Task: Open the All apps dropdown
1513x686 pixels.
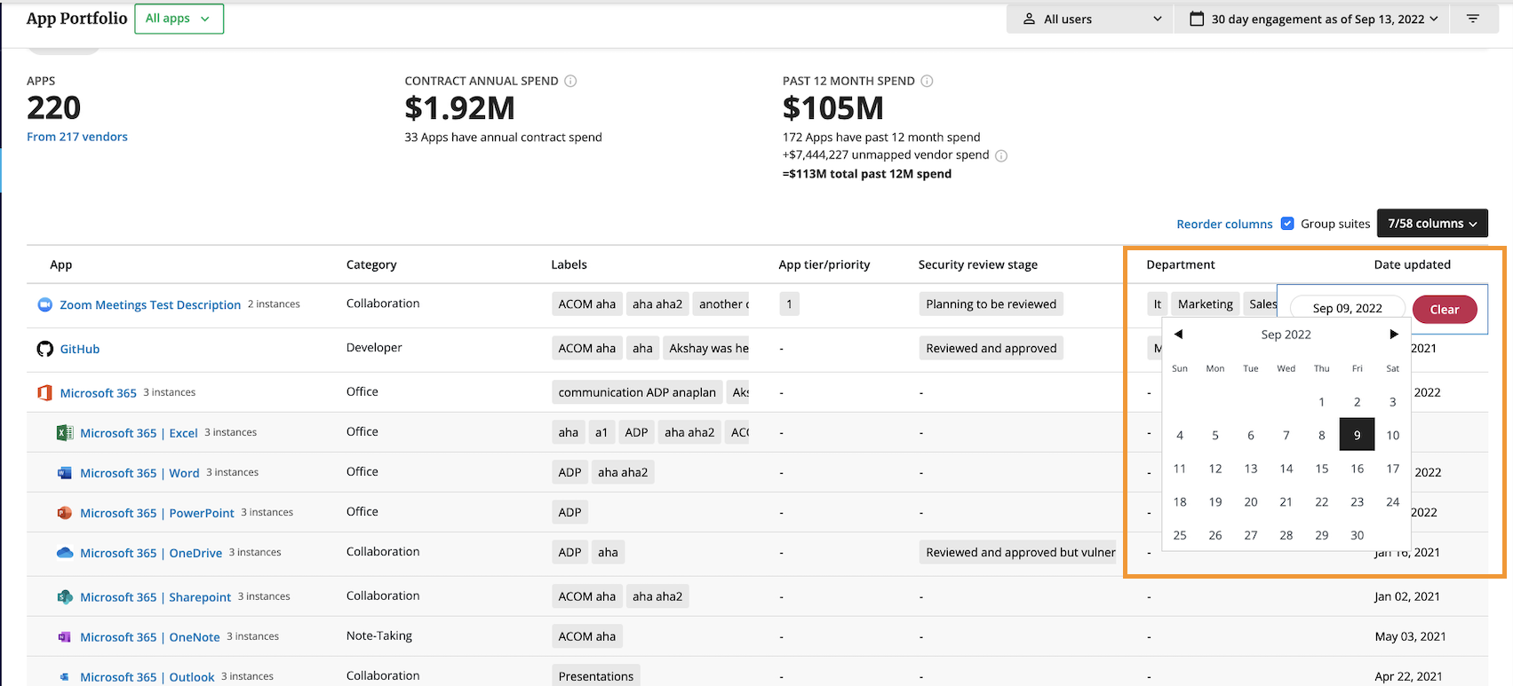Action: (x=179, y=19)
